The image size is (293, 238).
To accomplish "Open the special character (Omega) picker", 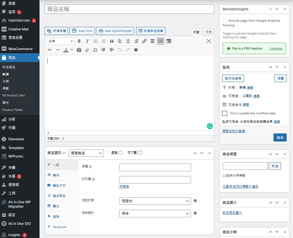I will [95, 50].
